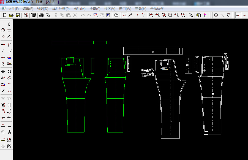Open the 编辑(E) menu
248x160 pixels.
point(28,9)
